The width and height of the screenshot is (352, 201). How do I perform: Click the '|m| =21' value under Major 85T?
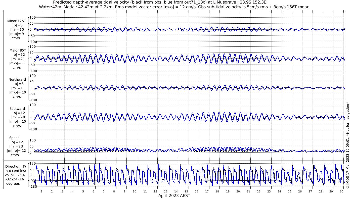click(18, 59)
